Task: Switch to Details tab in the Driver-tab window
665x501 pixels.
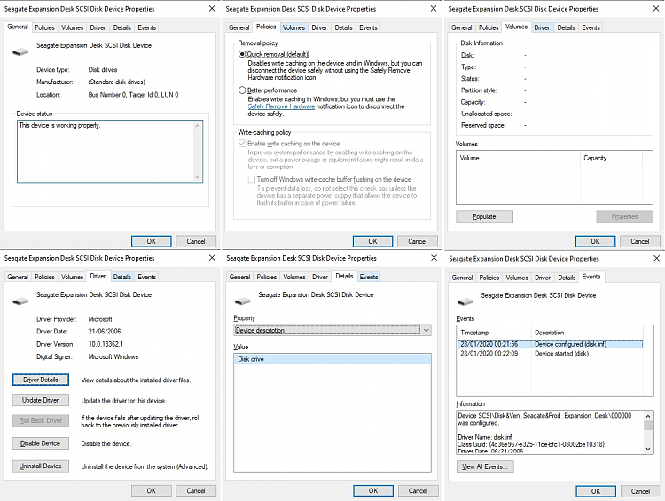Action: click(x=122, y=277)
